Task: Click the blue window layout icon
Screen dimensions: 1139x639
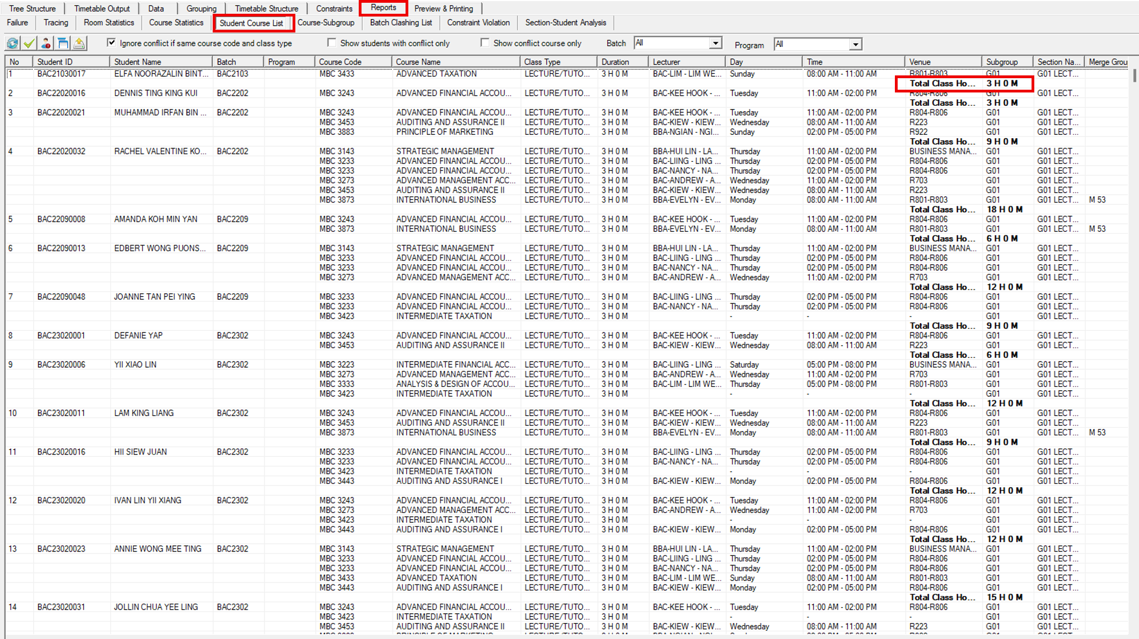Action: pyautogui.click(x=63, y=43)
